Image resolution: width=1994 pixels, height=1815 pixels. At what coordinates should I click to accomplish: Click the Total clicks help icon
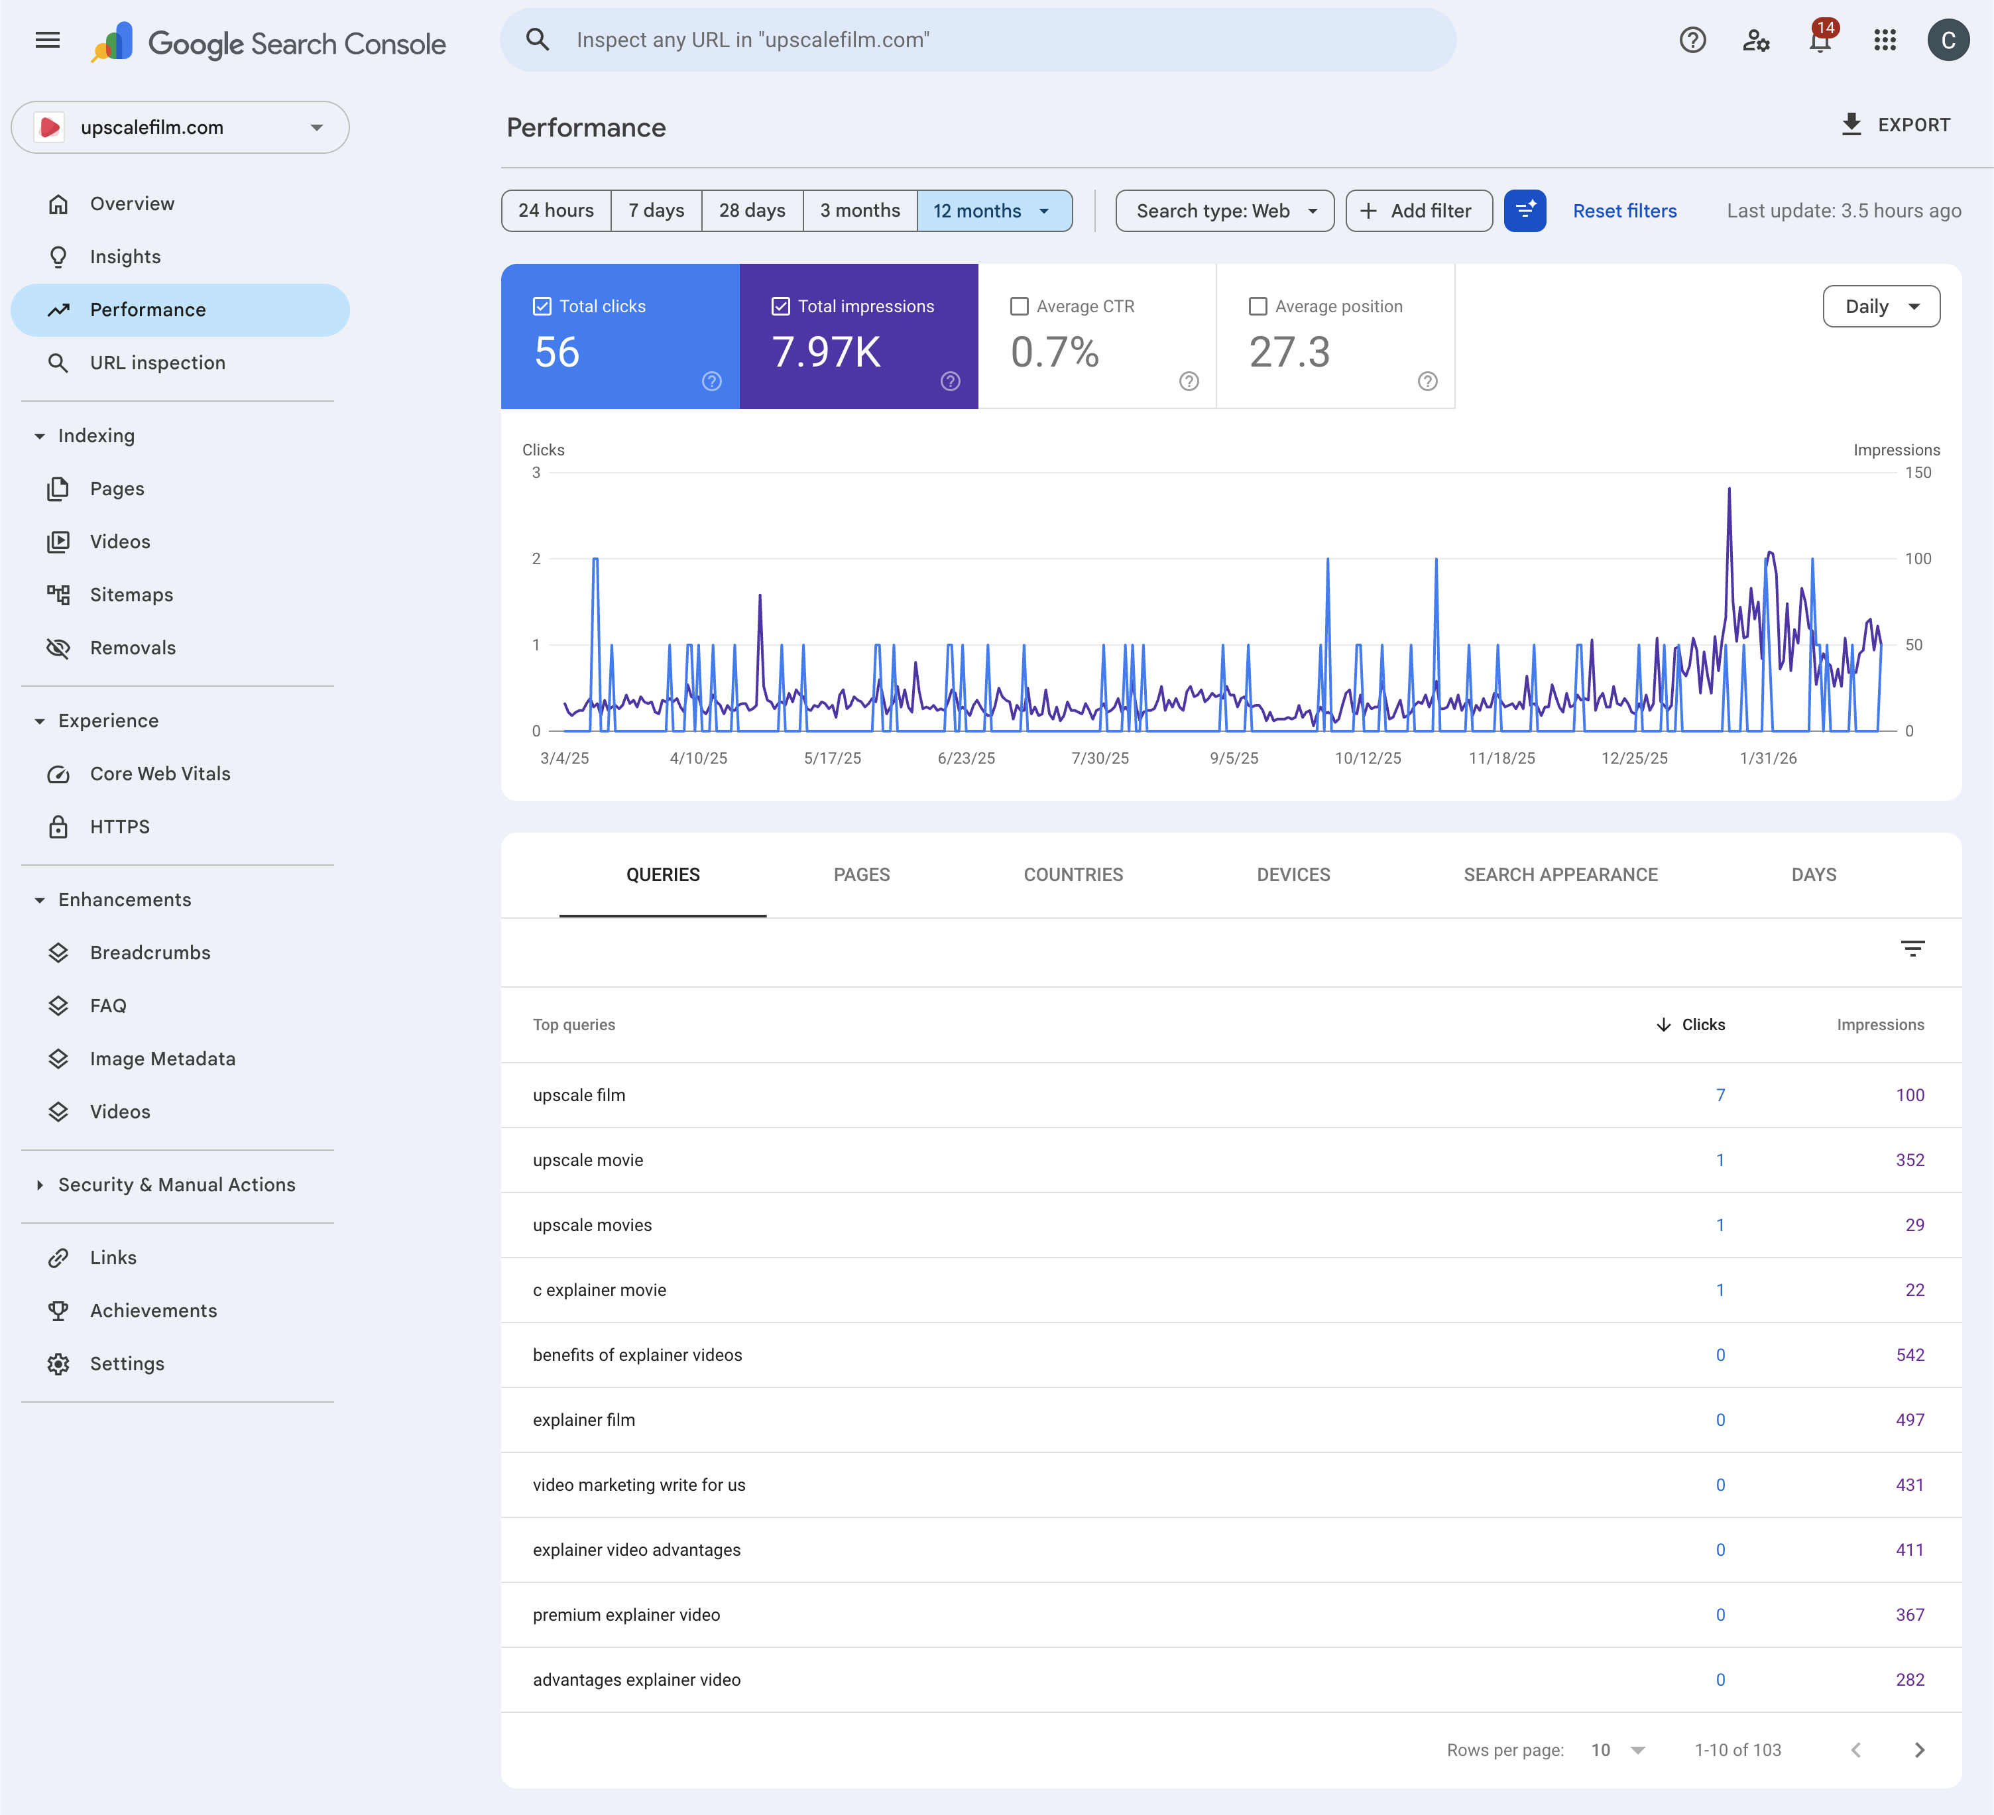711,382
